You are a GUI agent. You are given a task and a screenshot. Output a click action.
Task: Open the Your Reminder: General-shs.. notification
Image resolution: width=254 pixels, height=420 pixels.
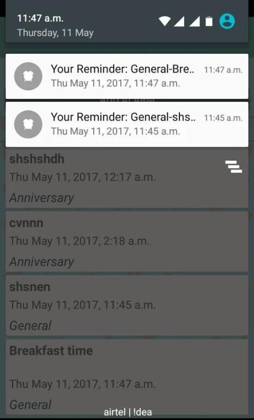(x=127, y=124)
